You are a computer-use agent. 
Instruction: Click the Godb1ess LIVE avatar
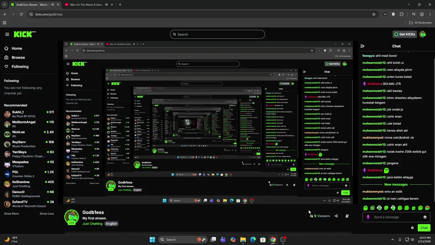coord(71,217)
